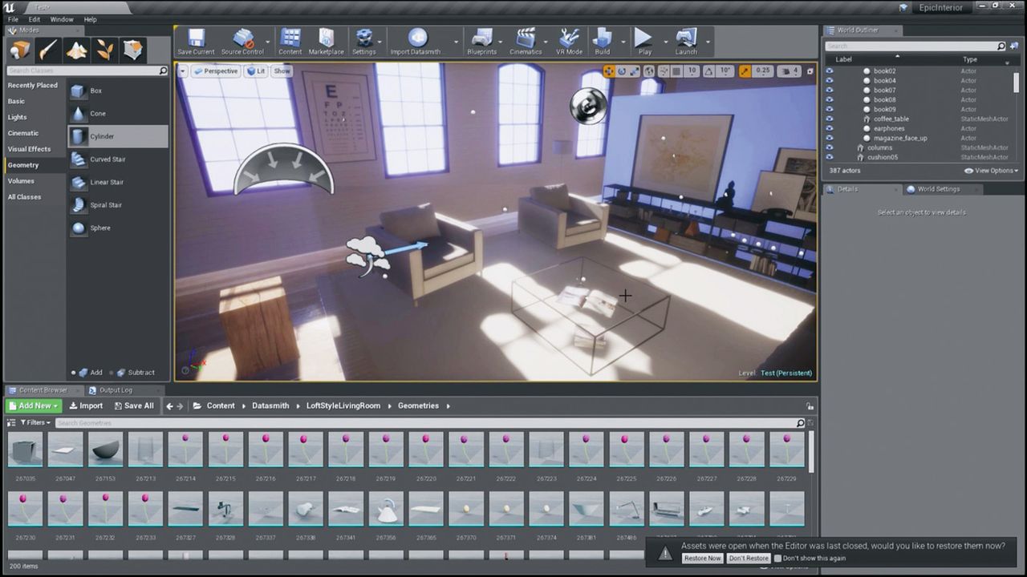Open the Lit view mode dropdown
This screenshot has height=577, width=1027.
(256, 71)
